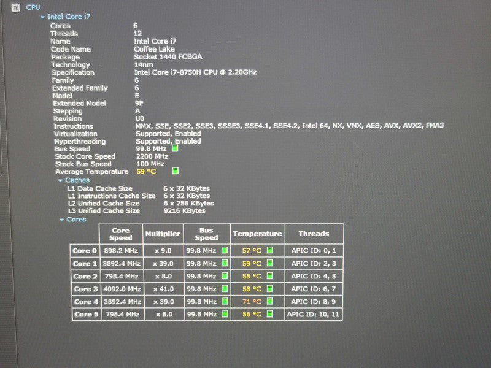Click the 14nm technology value
The width and height of the screenshot is (491, 368).
[144, 65]
